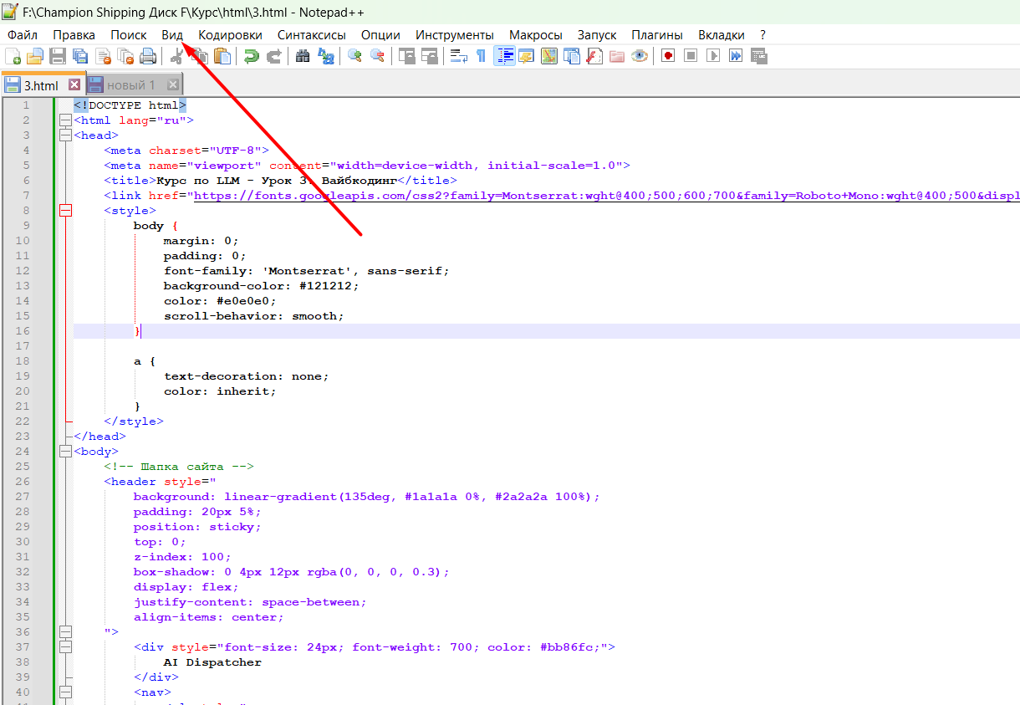
Task: Open the Кодировки menu
Action: tap(230, 35)
